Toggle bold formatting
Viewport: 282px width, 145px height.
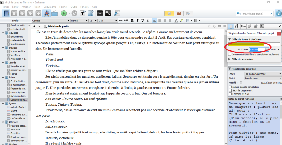point(132,21)
